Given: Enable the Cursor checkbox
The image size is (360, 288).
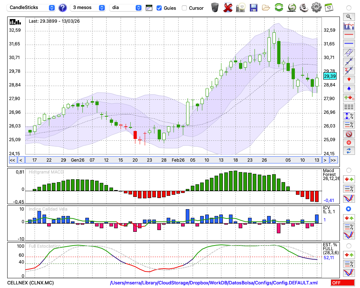Looking at the screenshot, I should point(184,8).
